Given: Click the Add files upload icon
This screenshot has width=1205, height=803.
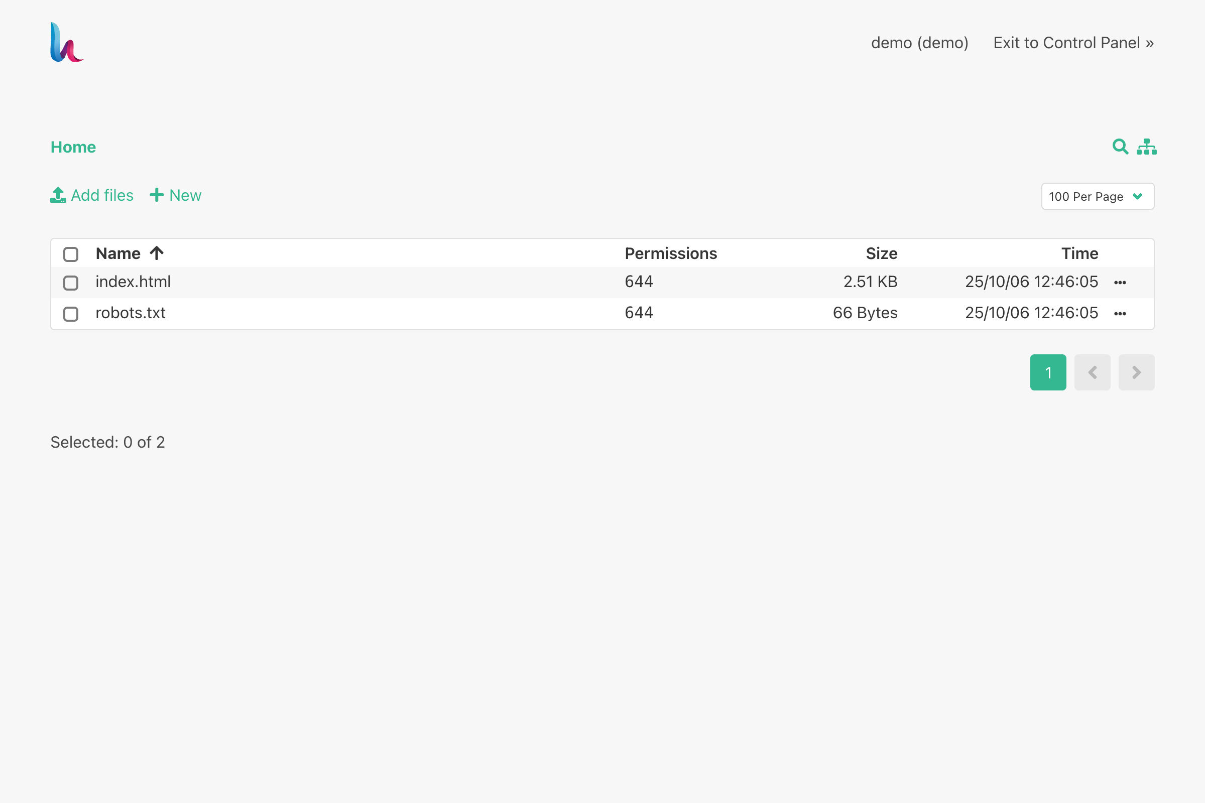Looking at the screenshot, I should pyautogui.click(x=58, y=195).
